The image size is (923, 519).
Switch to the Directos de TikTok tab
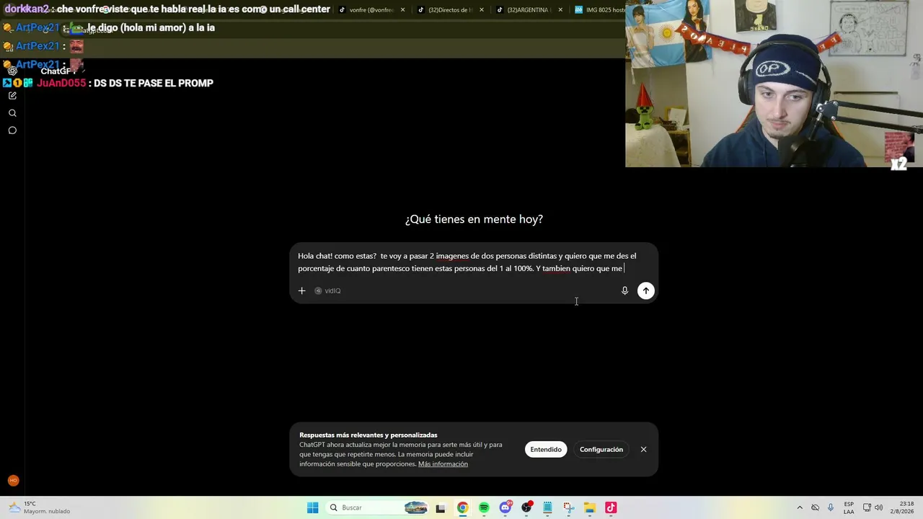pos(449,10)
